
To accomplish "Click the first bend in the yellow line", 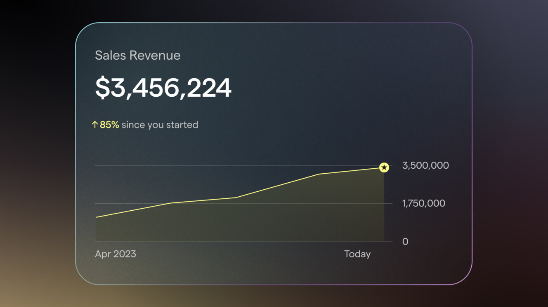I will (x=171, y=203).
